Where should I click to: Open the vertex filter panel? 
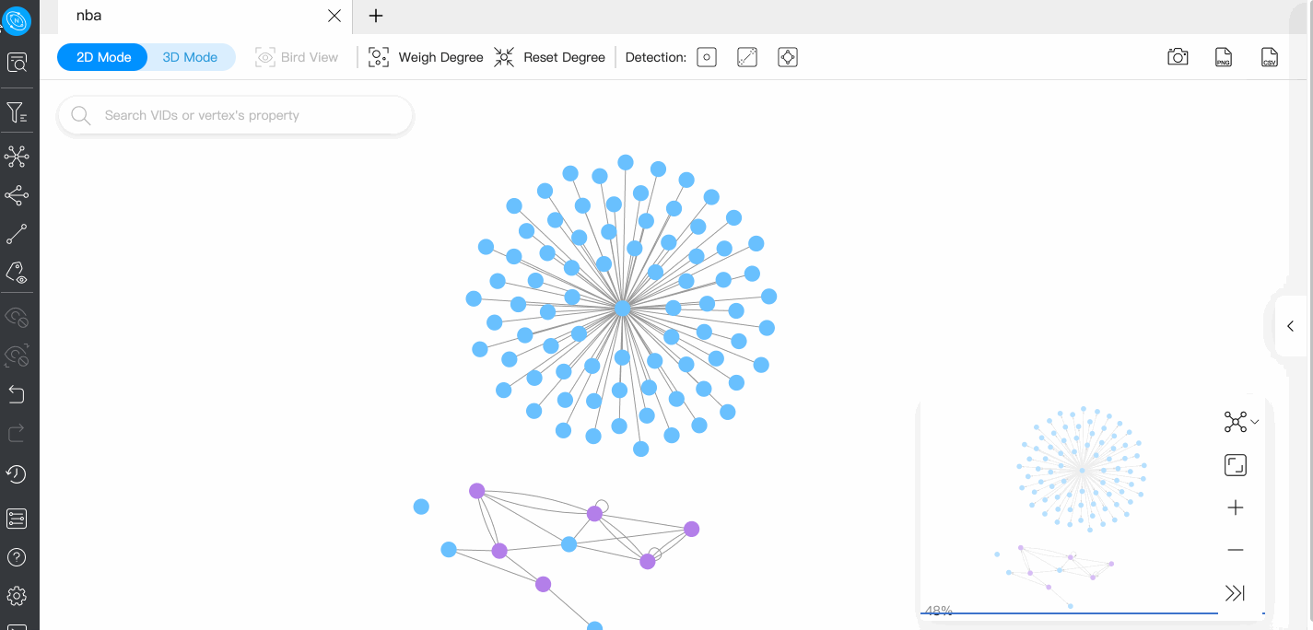(17, 113)
